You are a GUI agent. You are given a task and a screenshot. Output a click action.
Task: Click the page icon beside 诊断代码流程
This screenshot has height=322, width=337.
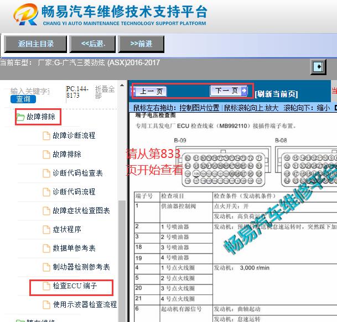click(x=46, y=192)
